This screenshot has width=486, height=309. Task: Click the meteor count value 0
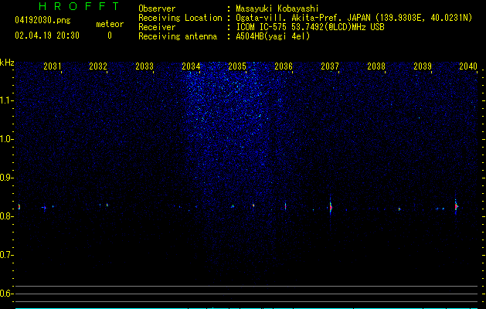click(110, 36)
